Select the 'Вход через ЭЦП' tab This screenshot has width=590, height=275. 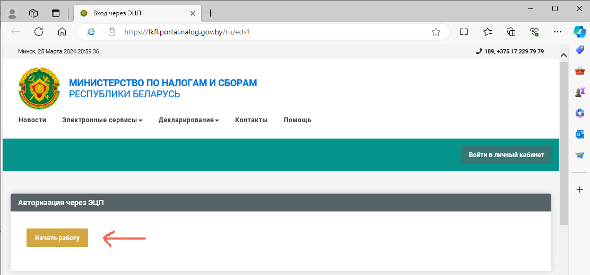point(137,13)
